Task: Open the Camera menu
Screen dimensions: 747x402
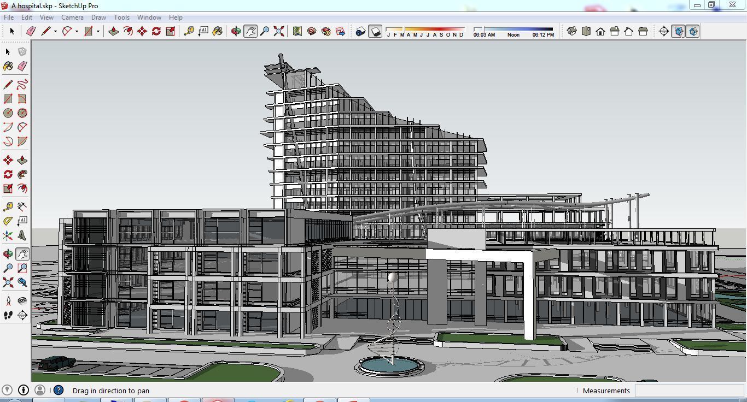Action: [x=72, y=17]
